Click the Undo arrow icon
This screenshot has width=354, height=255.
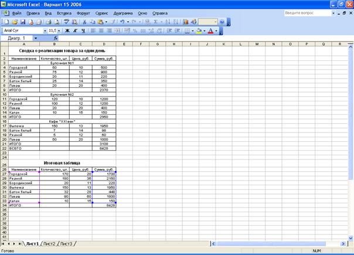pyautogui.click(x=121, y=22)
